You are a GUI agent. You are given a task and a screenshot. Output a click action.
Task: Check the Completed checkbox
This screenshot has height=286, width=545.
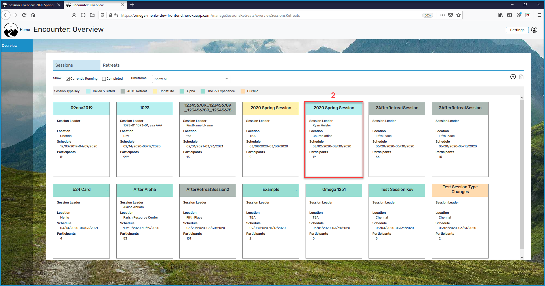coord(104,79)
